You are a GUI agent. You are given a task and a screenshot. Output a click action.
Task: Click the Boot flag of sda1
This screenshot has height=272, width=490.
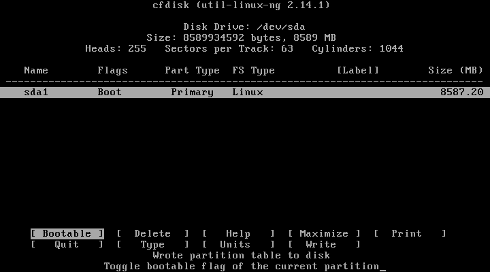tap(110, 92)
